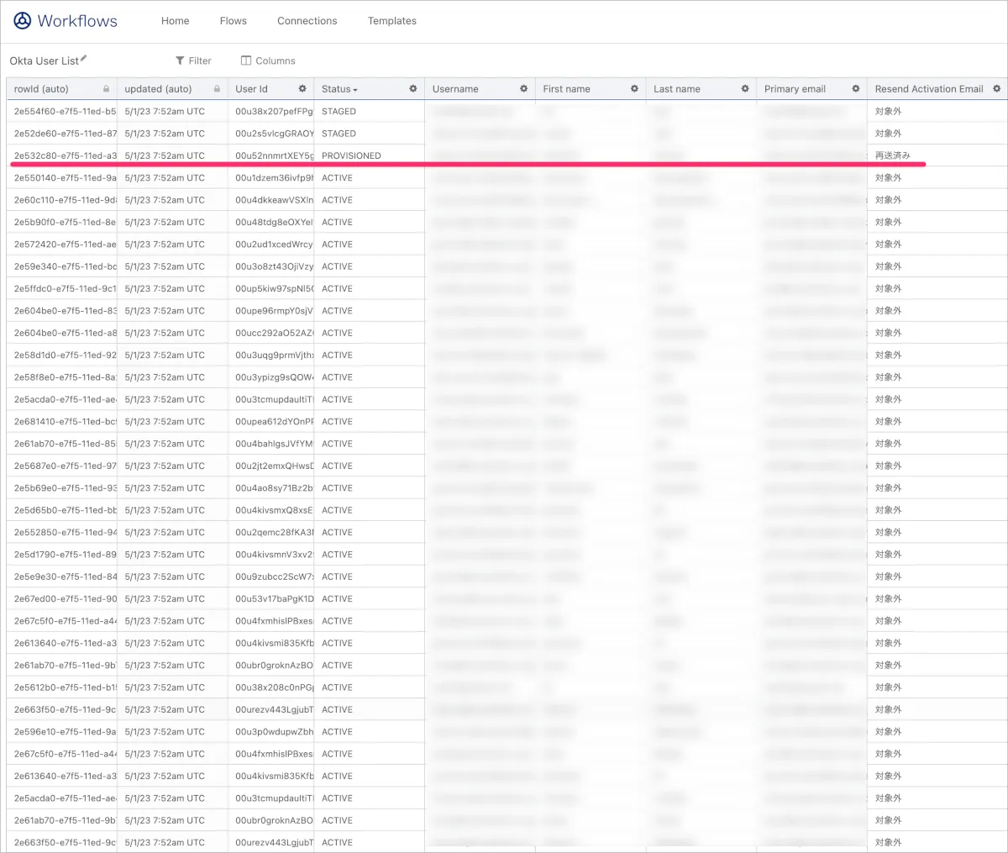Click the Okta User List title

click(x=44, y=61)
